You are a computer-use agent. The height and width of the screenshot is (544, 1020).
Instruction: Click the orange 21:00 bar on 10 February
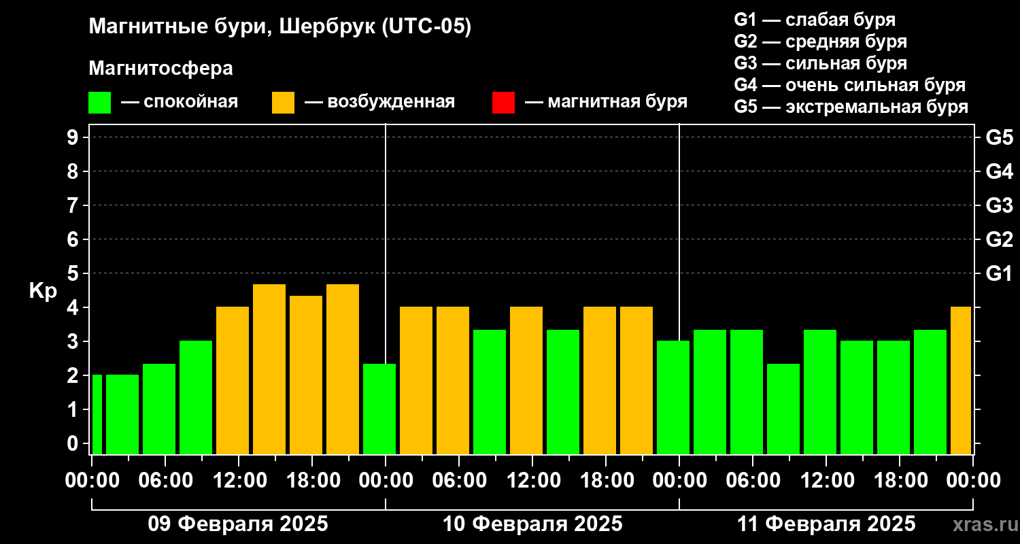[636, 380]
